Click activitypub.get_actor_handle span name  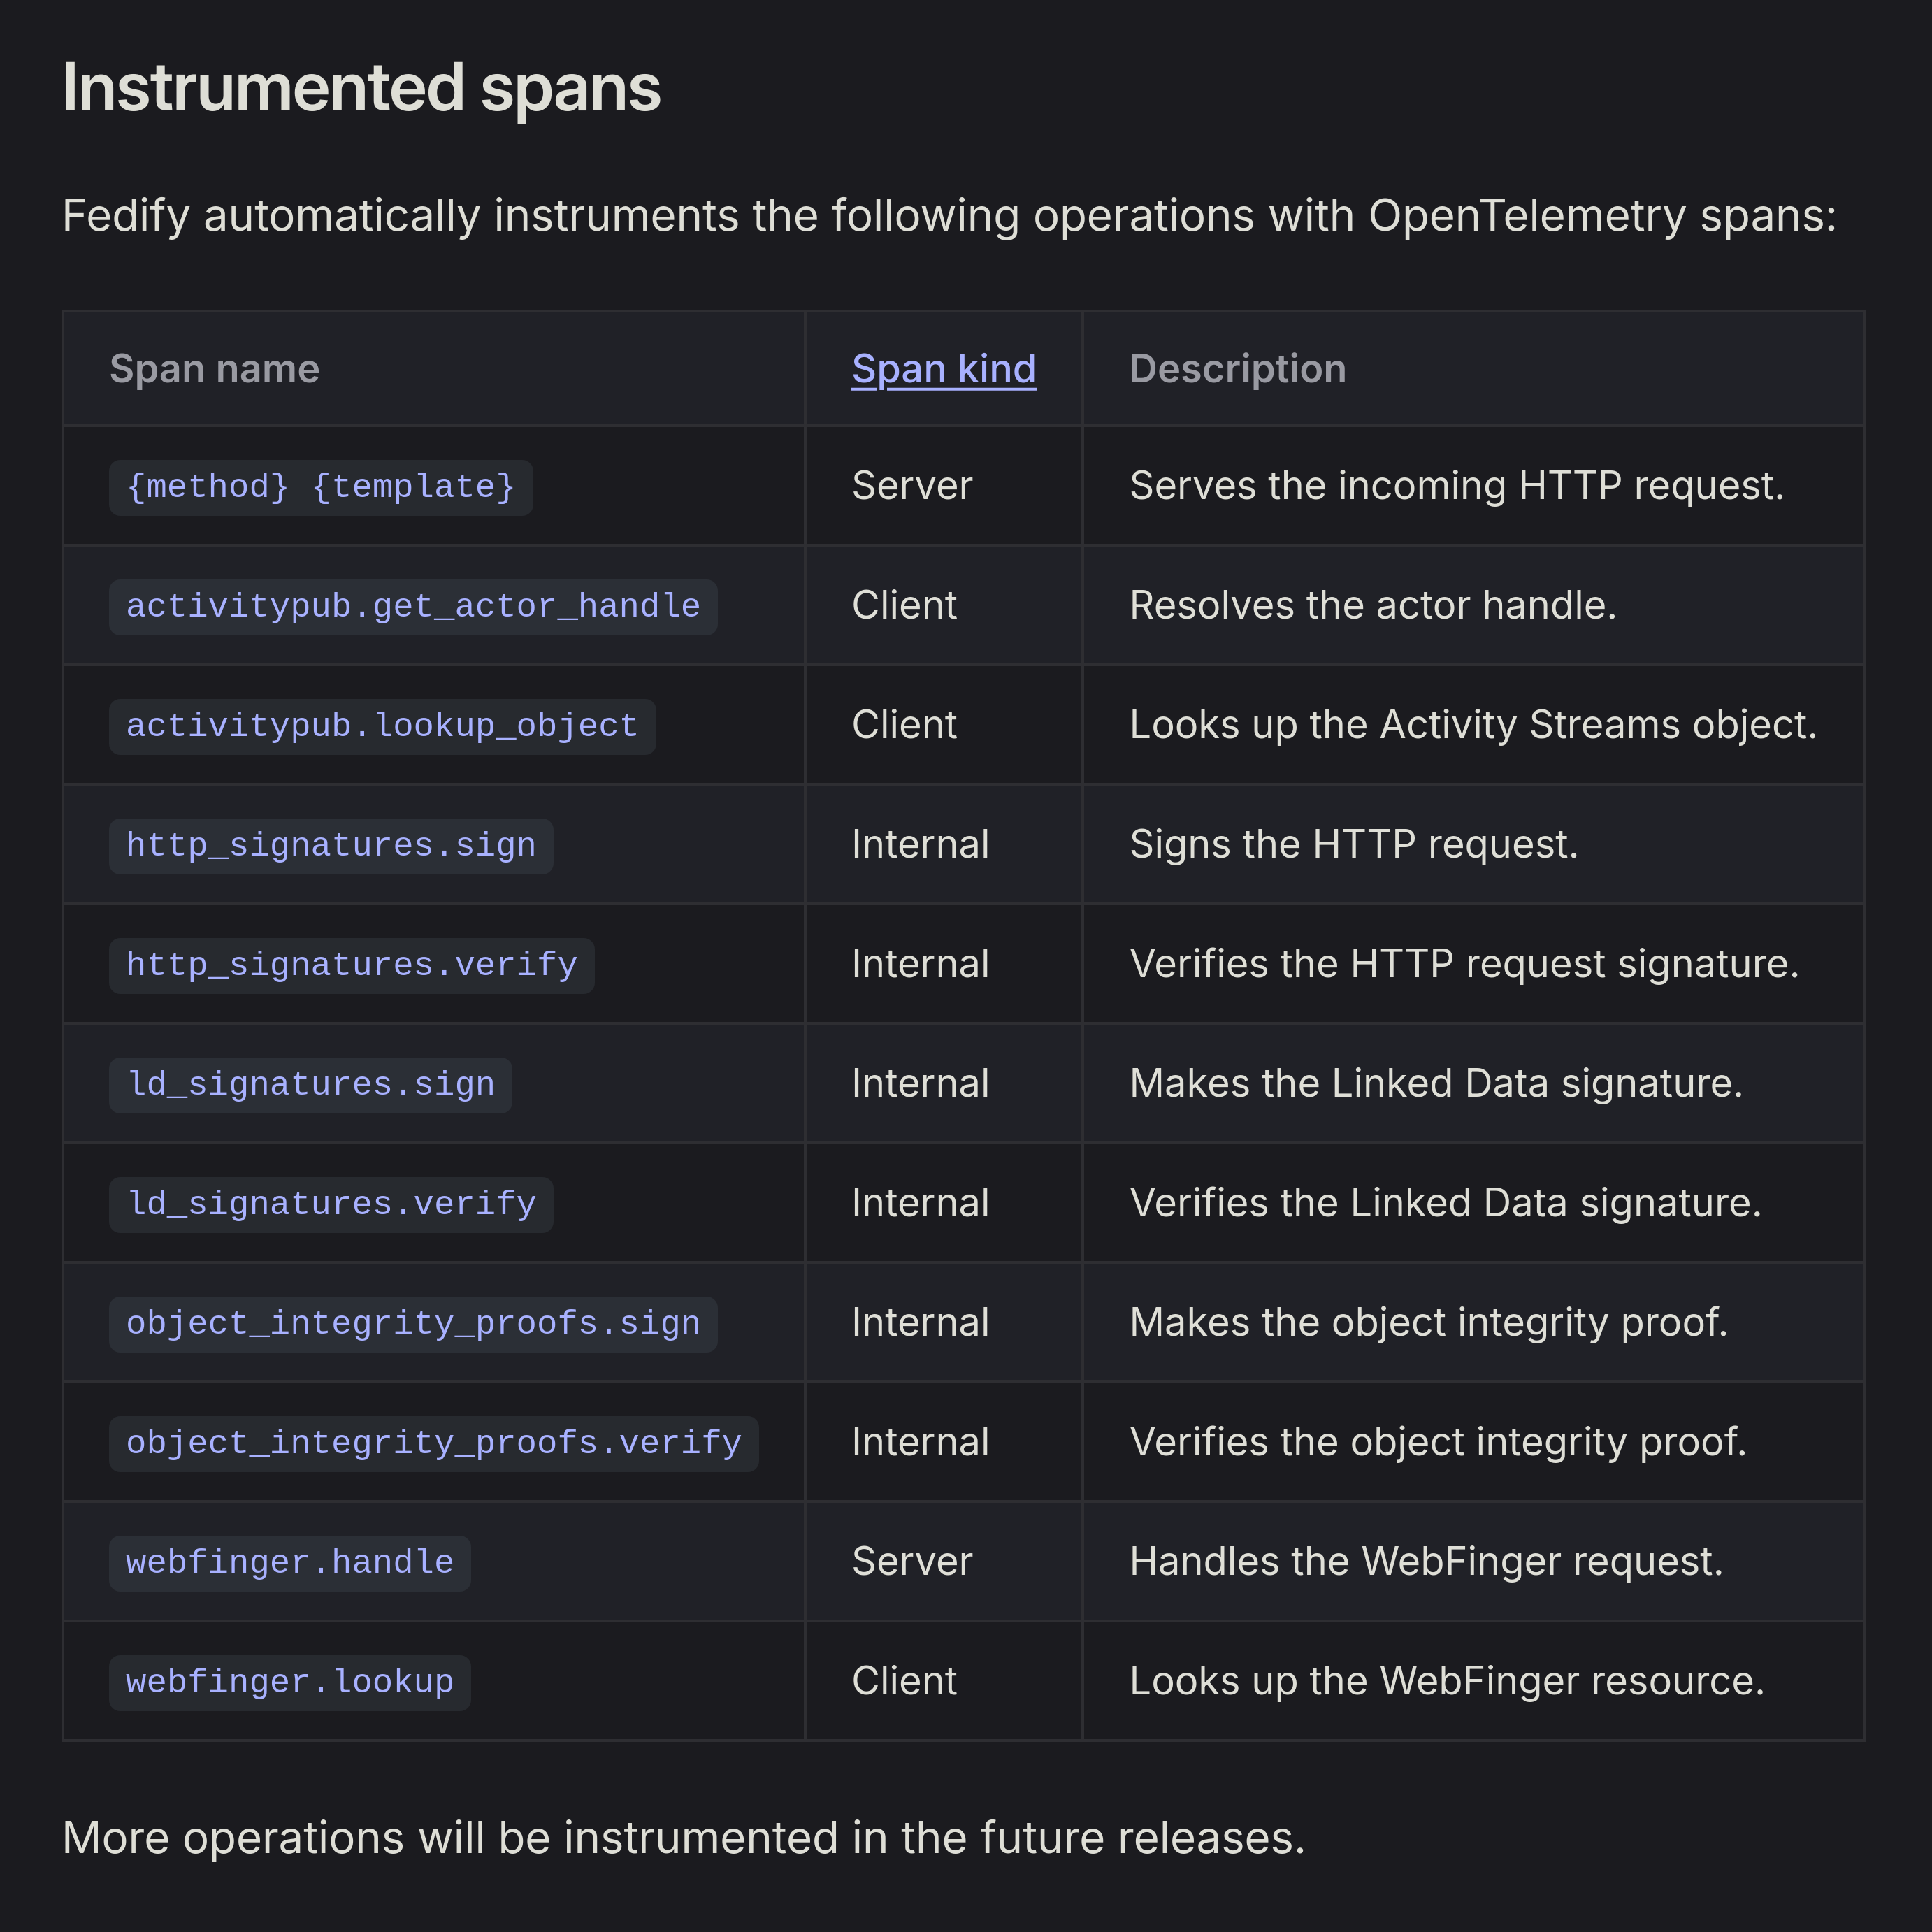click(x=412, y=606)
